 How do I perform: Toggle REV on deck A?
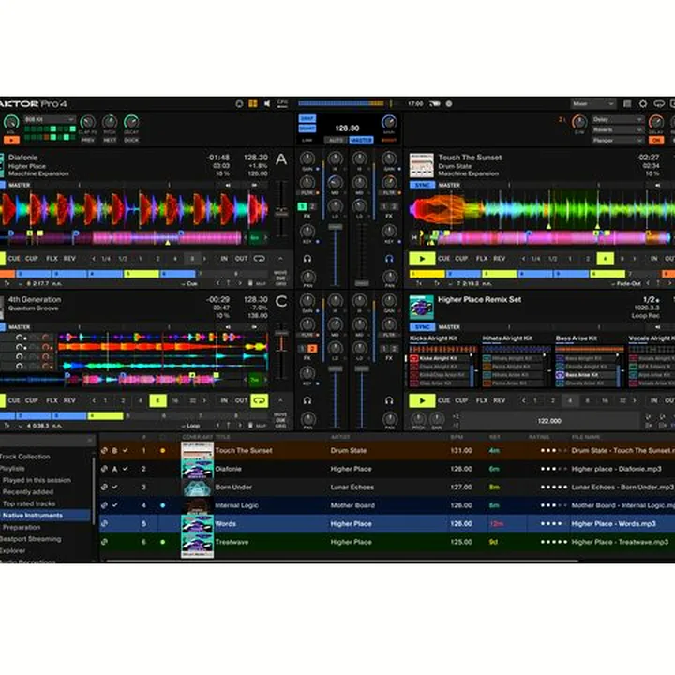pos(69,259)
